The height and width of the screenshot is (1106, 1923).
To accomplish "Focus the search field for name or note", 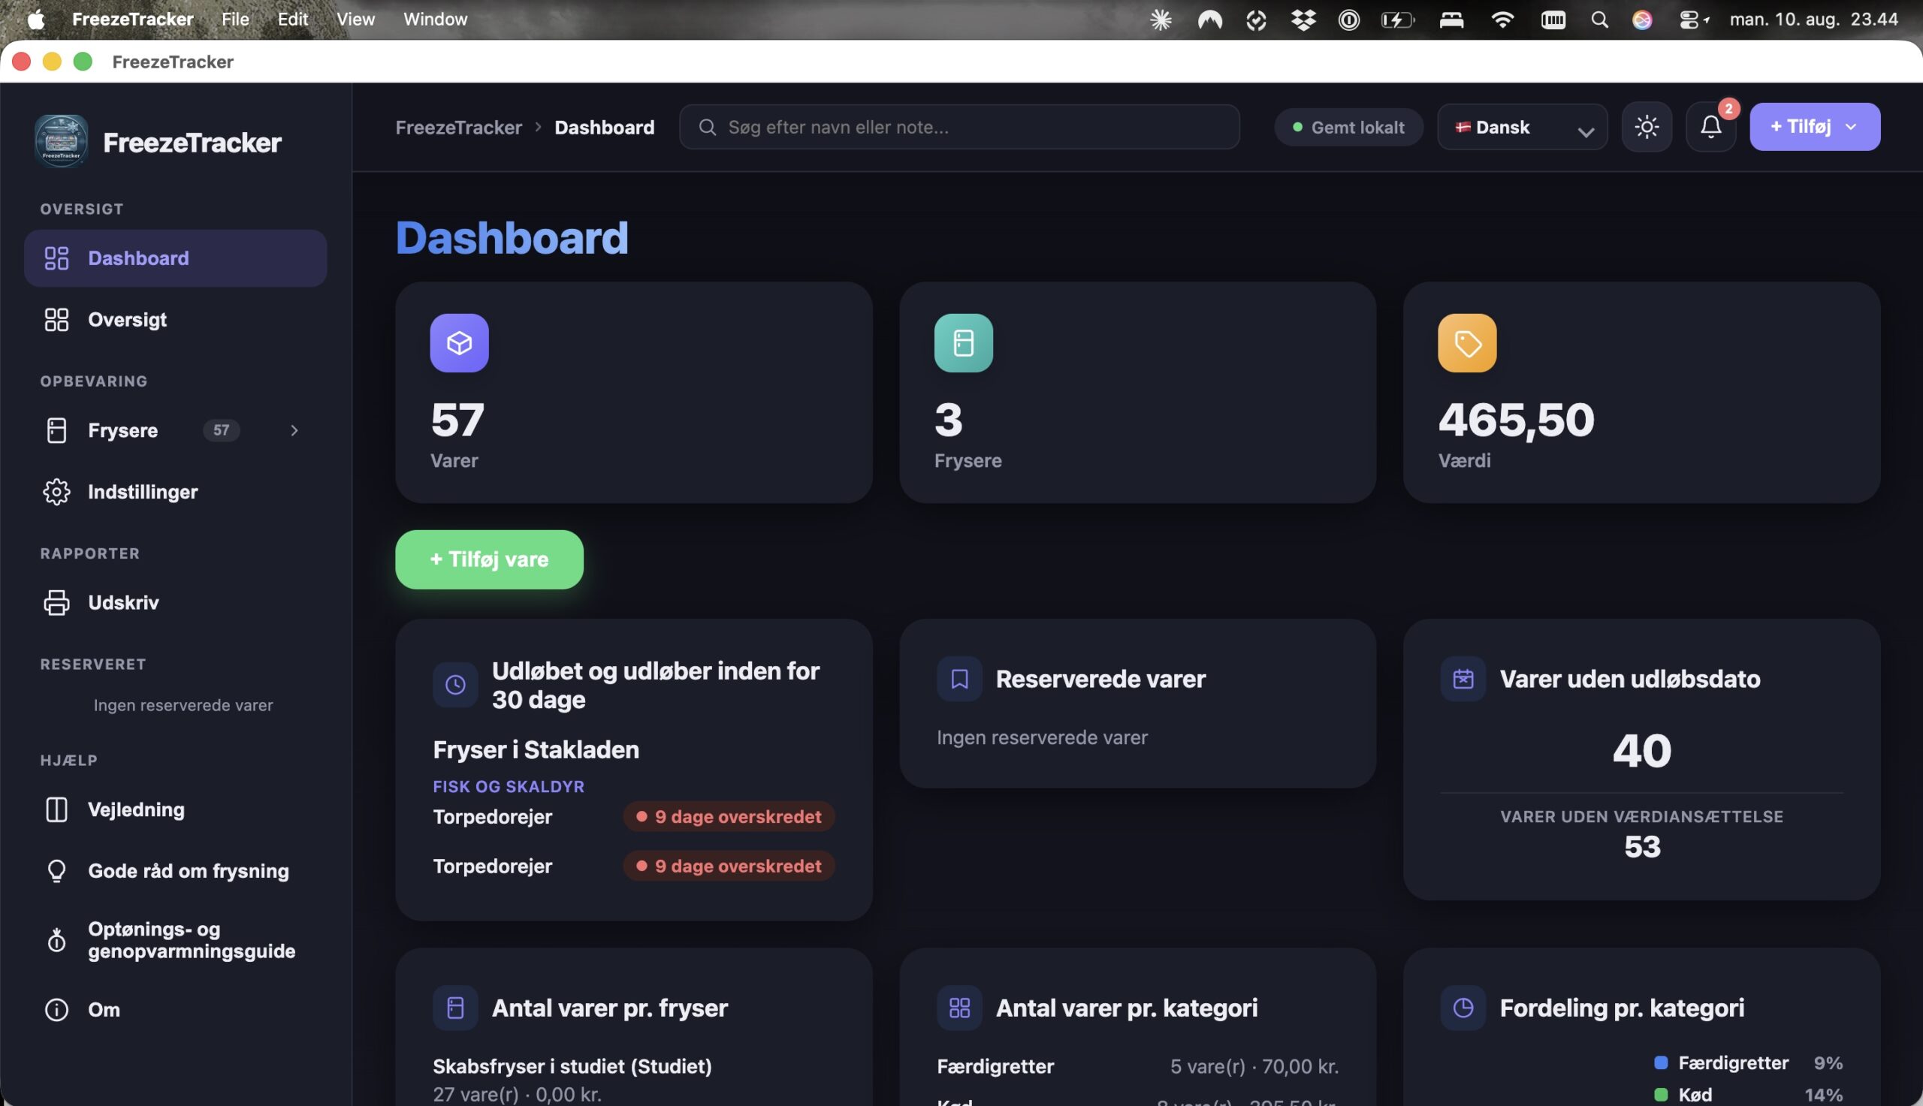I will (959, 127).
